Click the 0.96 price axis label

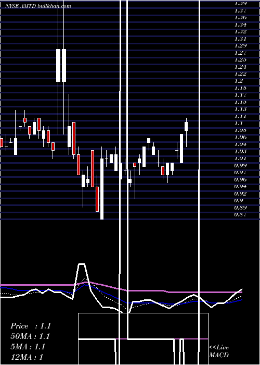pos(240,180)
